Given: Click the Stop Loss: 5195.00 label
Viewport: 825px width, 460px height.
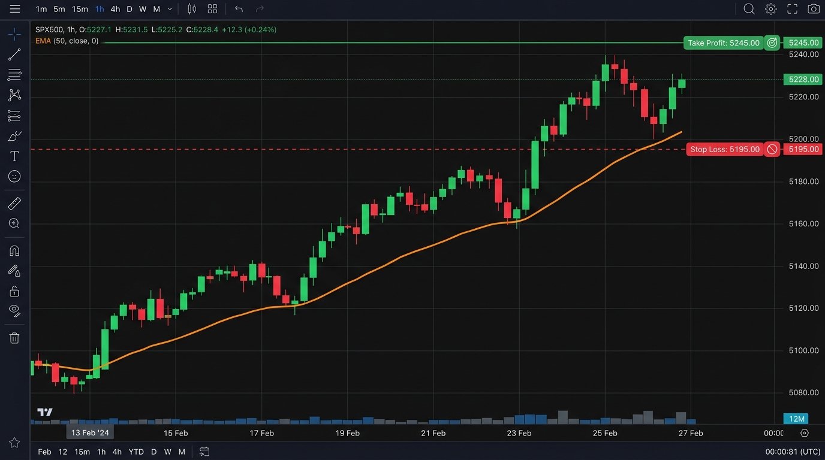Looking at the screenshot, I should [725, 149].
